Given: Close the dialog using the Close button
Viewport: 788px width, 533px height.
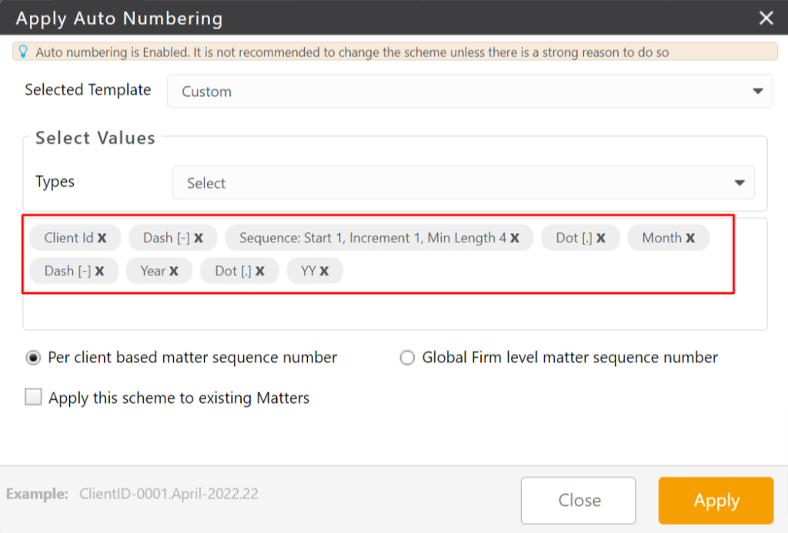Looking at the screenshot, I should (578, 500).
